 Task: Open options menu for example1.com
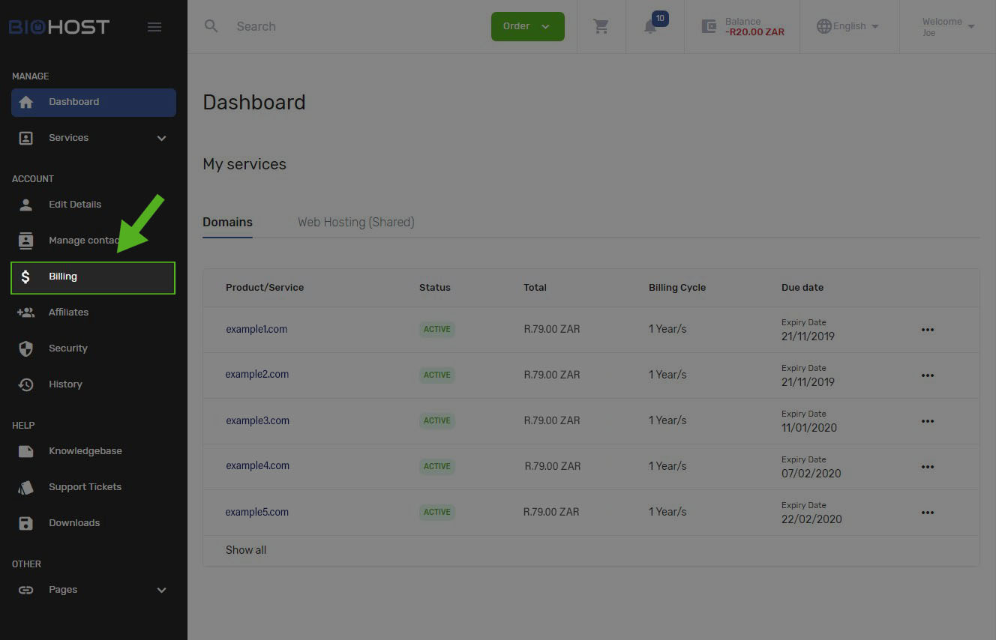(x=927, y=330)
